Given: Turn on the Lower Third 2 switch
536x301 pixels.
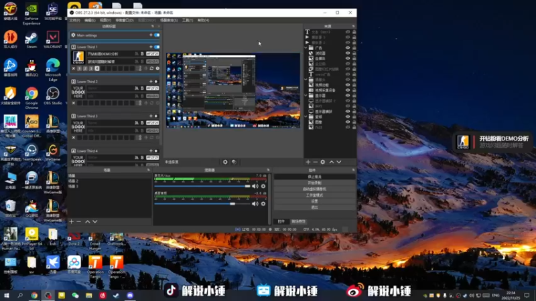Looking at the screenshot, I should pos(156,82).
